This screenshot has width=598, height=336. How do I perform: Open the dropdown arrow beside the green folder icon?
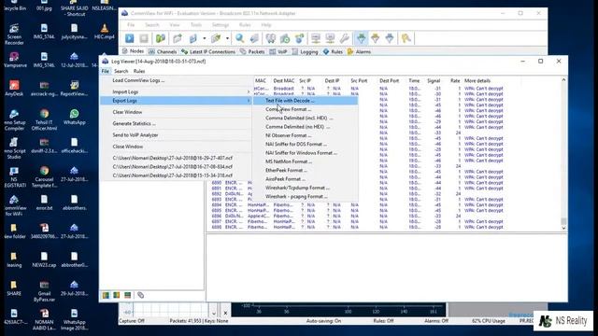point(227,38)
